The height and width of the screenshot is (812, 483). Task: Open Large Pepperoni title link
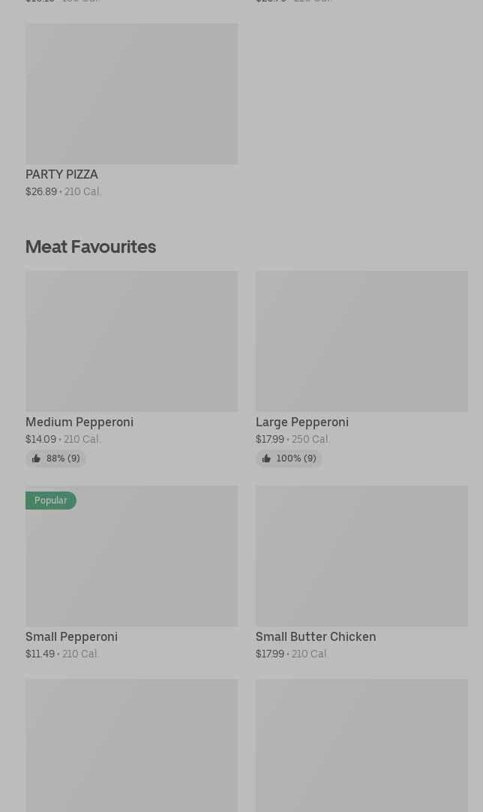point(301,422)
